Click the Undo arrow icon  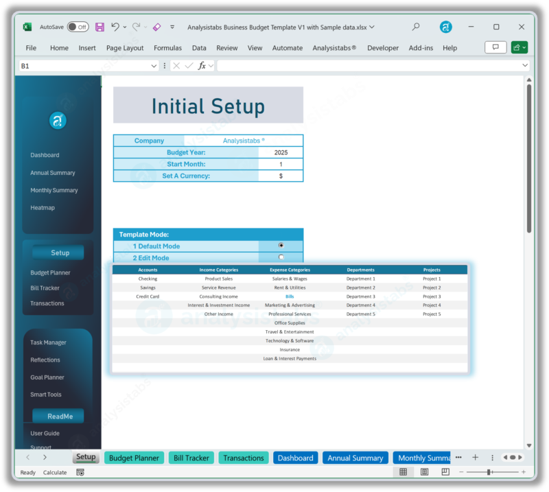coord(115,27)
